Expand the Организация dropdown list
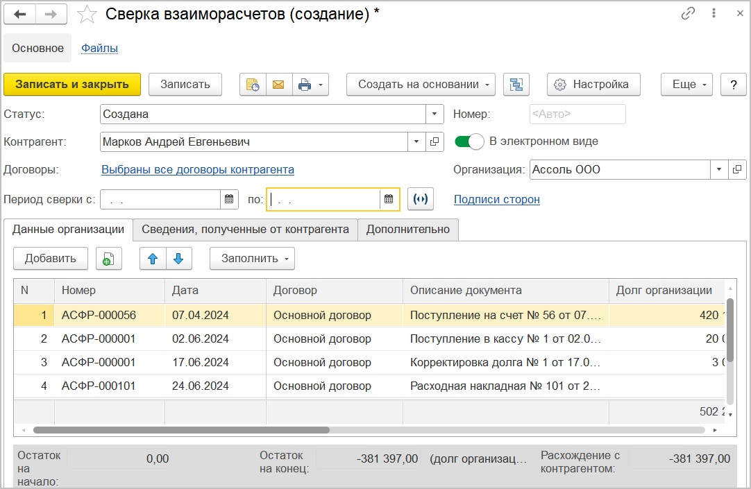 (719, 169)
